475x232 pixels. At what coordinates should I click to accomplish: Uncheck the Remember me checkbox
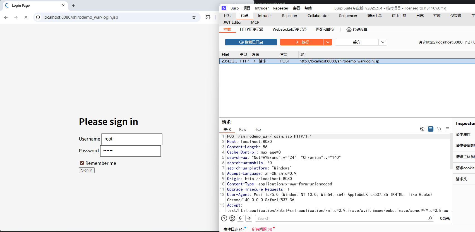82,163
